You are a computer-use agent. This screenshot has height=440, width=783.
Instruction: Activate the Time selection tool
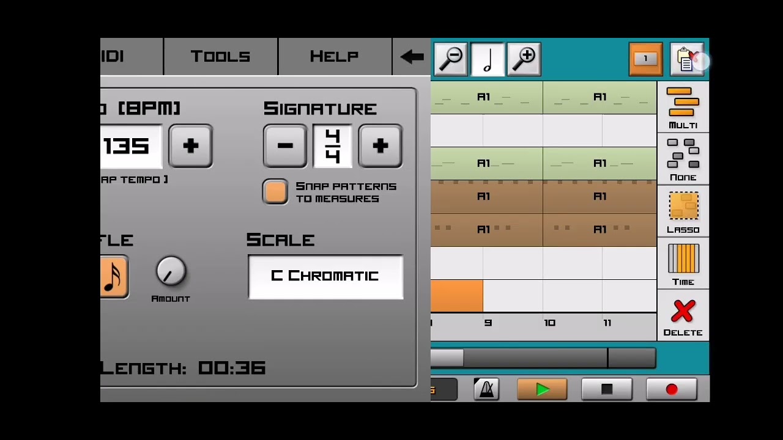683,264
